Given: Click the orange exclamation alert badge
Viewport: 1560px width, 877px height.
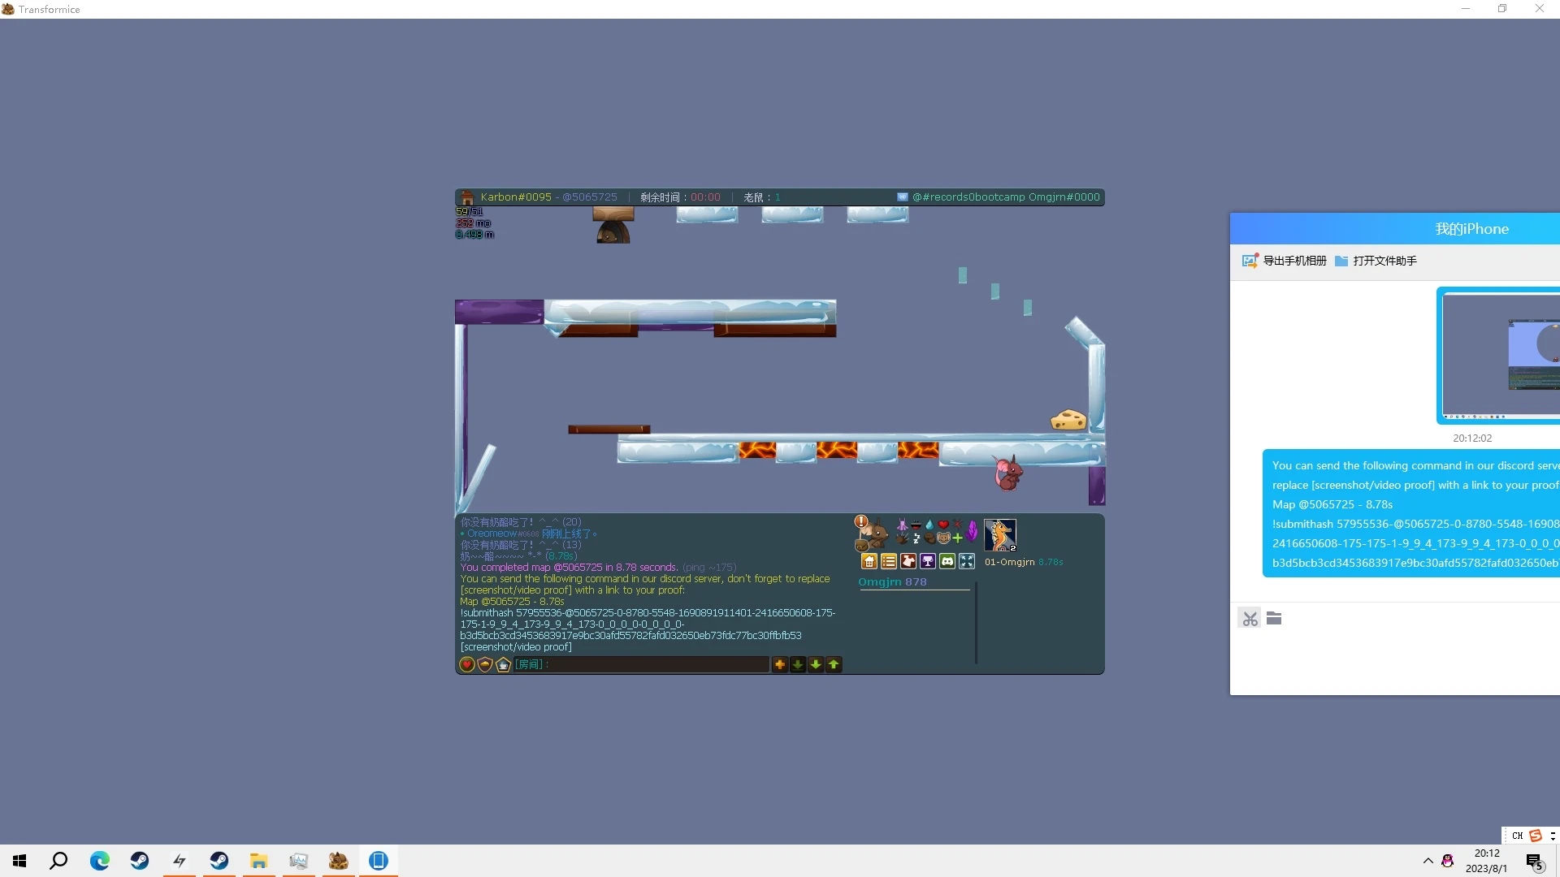Looking at the screenshot, I should coord(860,521).
